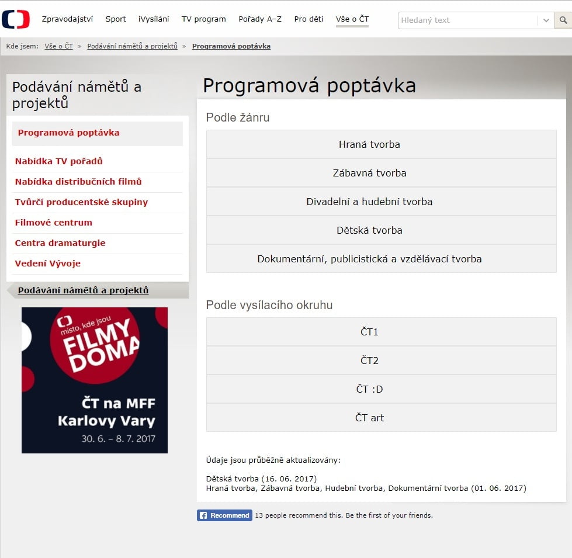
Task: Open the search dropdown arrow
Action: [x=545, y=20]
